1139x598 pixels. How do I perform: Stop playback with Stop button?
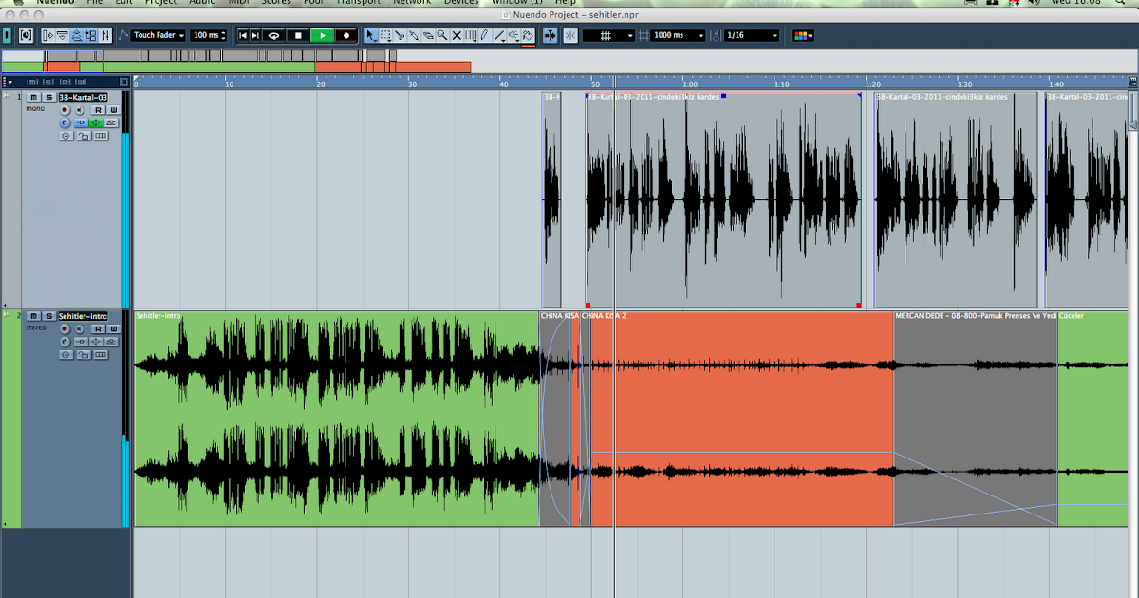[x=298, y=35]
